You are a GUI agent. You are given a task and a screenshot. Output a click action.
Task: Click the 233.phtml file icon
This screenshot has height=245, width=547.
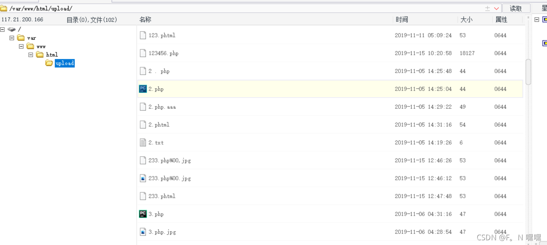(143, 196)
